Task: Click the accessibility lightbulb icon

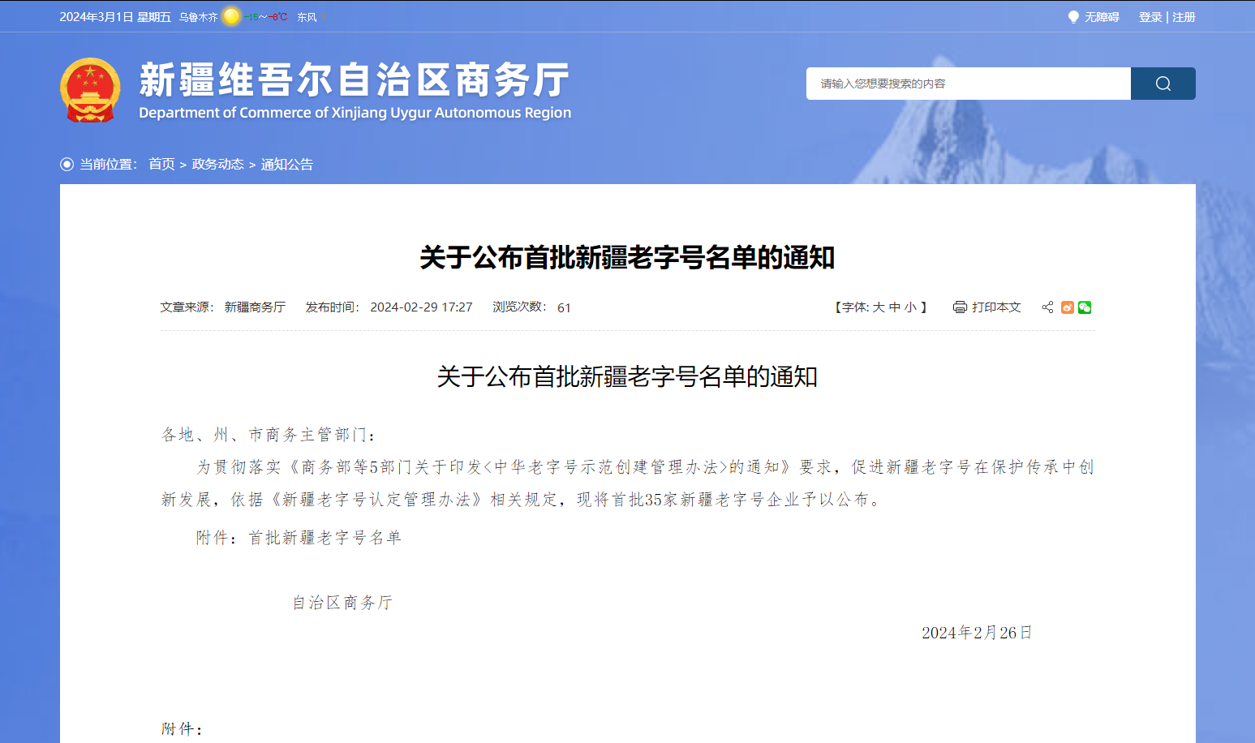Action: pos(1073,17)
